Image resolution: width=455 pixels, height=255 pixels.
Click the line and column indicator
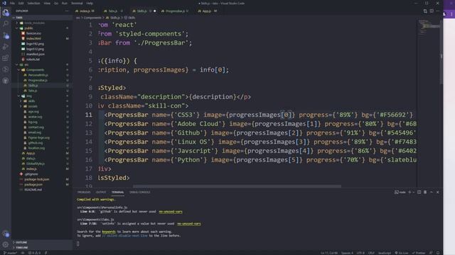pos(329,253)
